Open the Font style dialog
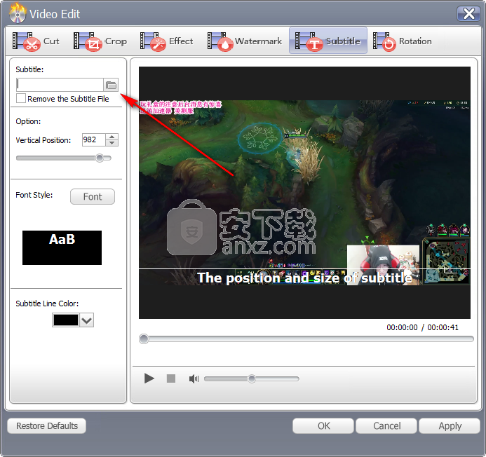This screenshot has height=457, width=486. click(93, 197)
